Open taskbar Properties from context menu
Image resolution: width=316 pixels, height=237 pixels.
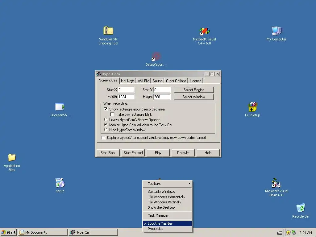[167, 229]
